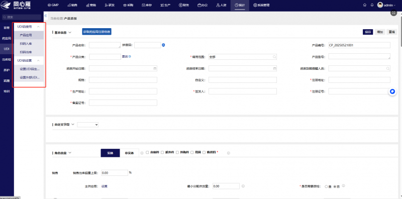402x199 pixels.
Task: Check the 自制件 checkbox
Action: 147,152
